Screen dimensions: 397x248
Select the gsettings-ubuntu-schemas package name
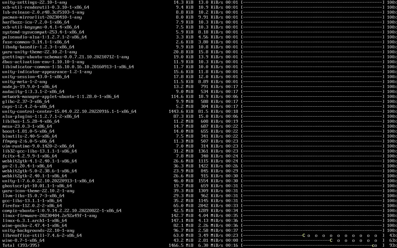pyautogui.click(x=66, y=57)
